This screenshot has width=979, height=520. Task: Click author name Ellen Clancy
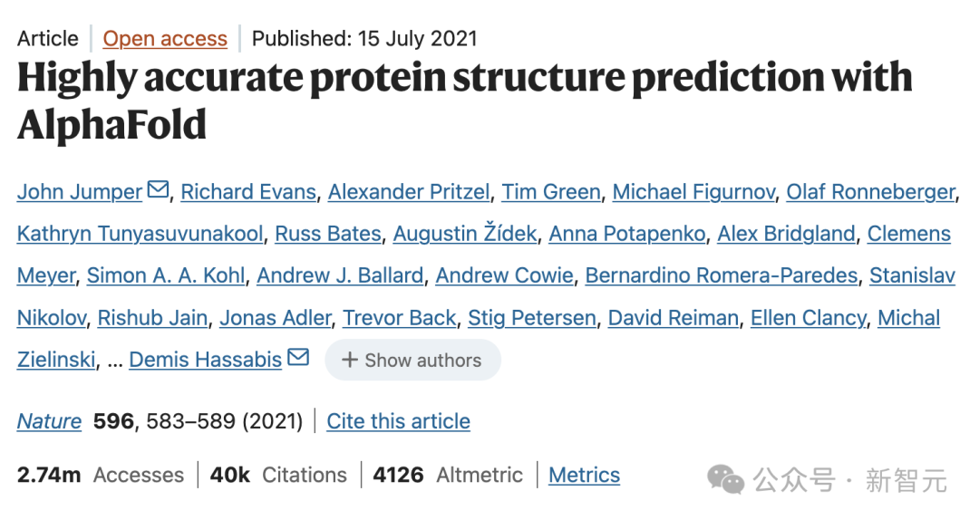click(x=809, y=318)
